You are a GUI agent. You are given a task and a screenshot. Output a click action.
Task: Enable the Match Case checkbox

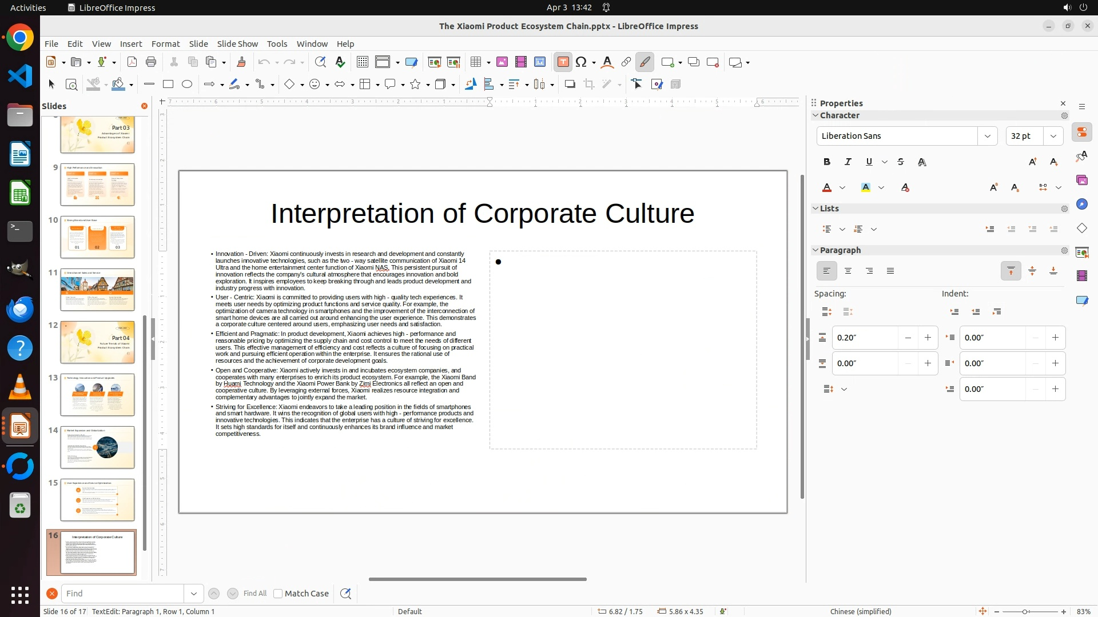coord(278,594)
